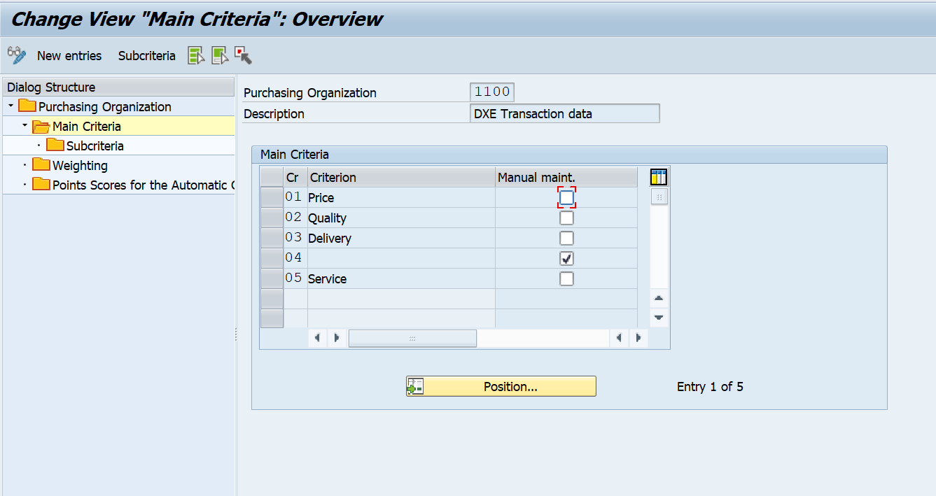Click the Price criterion cell

point(401,198)
